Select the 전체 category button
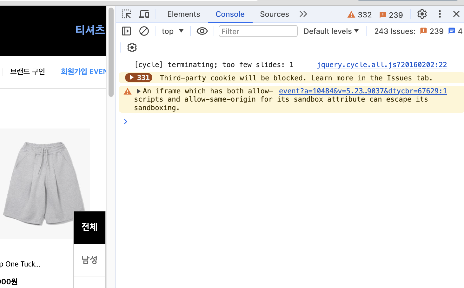The image size is (464, 288). tap(89, 227)
